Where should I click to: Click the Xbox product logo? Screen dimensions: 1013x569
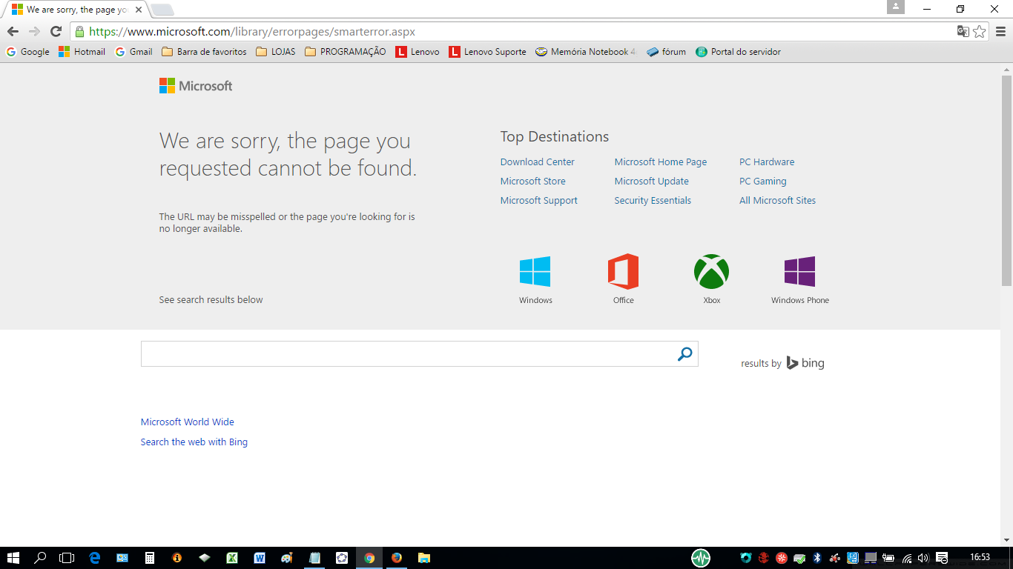(711, 271)
